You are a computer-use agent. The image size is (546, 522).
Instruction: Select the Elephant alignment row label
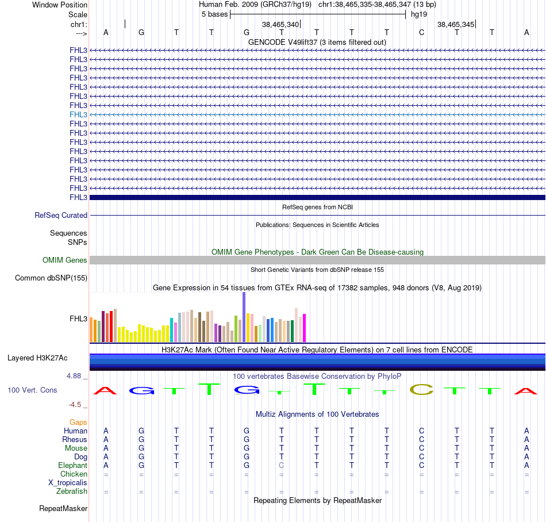point(72,466)
